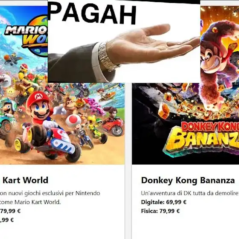
Task: Click the Donkey Kong Bananza title
Action: (188, 181)
